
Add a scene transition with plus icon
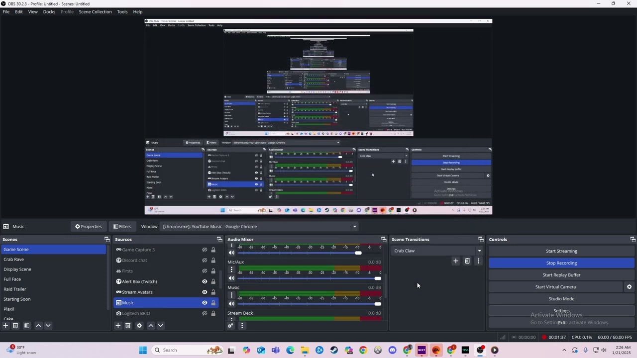(x=455, y=261)
